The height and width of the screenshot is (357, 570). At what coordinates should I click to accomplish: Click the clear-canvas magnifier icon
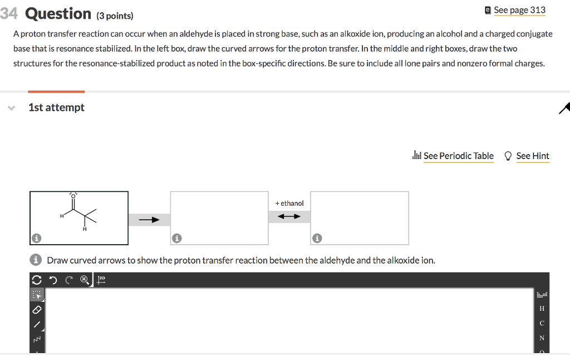[x=83, y=280]
